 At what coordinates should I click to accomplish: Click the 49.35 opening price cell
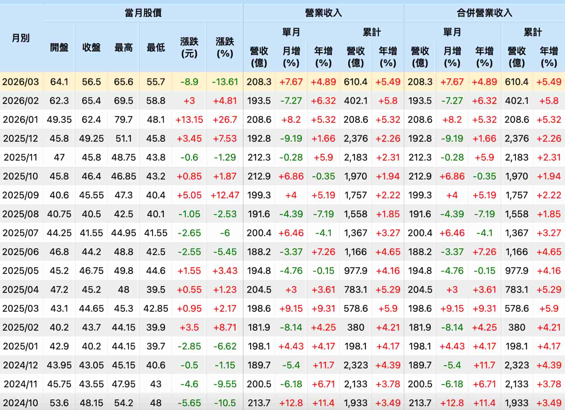(x=59, y=120)
